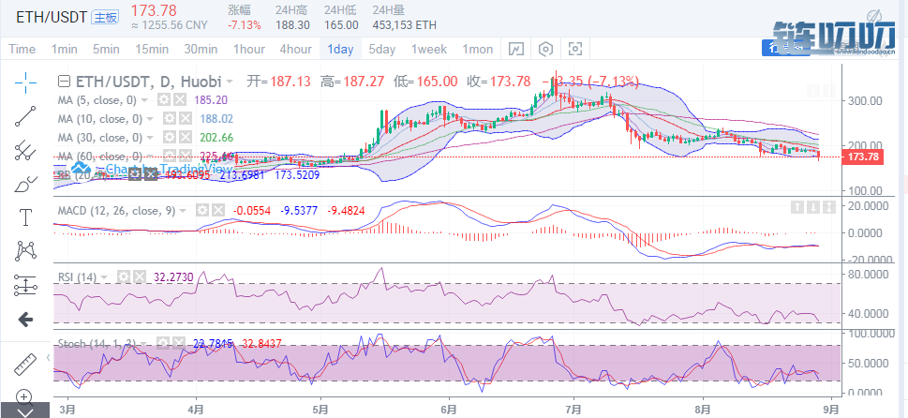Open the indicators chart icon in toolbar

pos(515,50)
